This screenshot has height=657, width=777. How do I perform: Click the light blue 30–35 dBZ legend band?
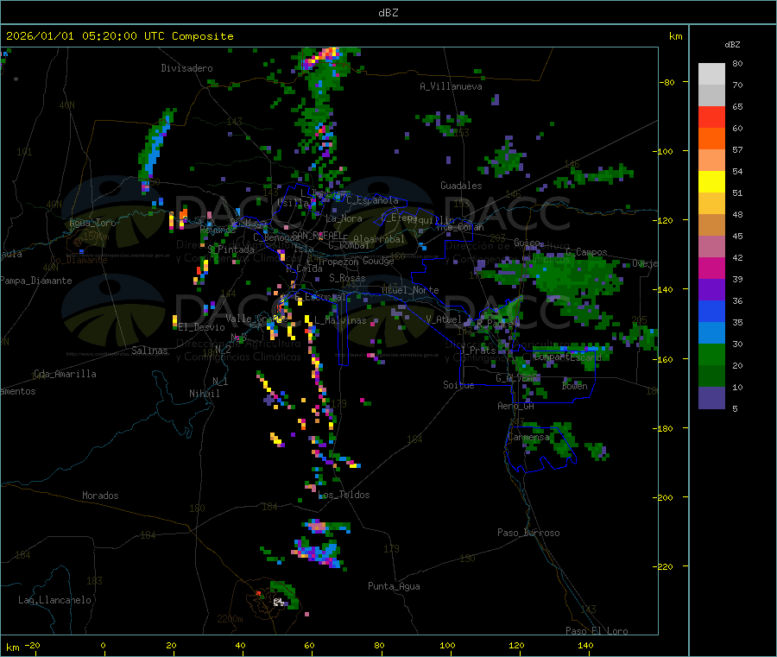pyautogui.click(x=711, y=333)
